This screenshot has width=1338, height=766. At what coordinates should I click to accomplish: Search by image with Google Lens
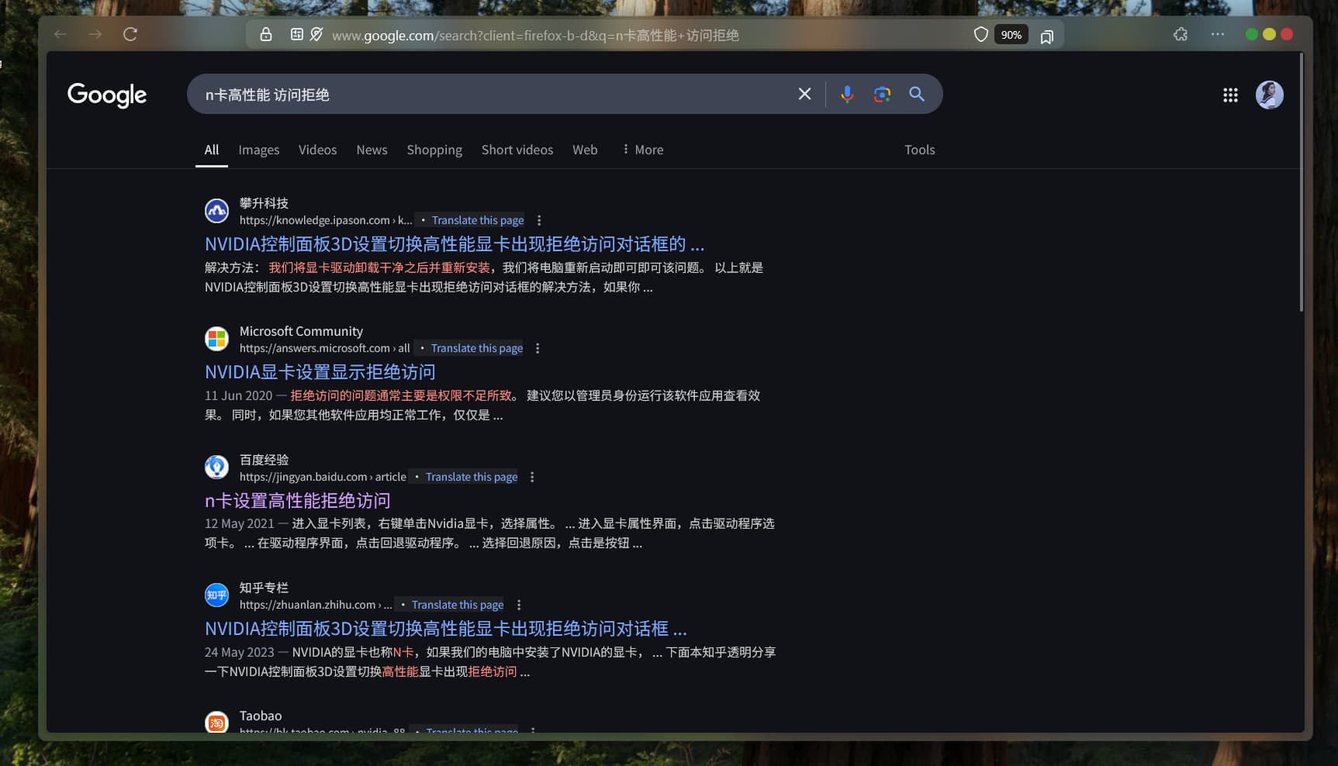tap(882, 95)
